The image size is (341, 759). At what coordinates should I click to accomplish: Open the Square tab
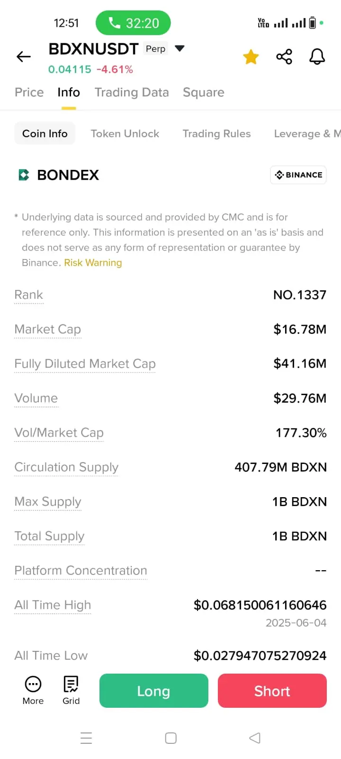(x=204, y=92)
